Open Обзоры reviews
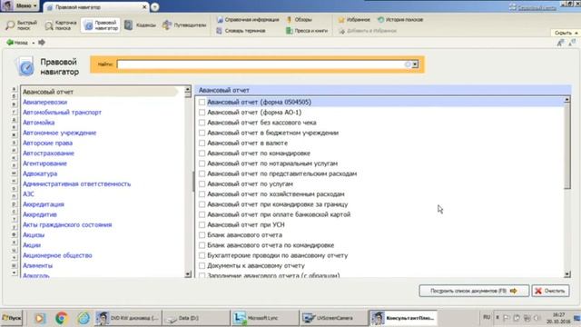This screenshot has height=327, width=581. coord(299,20)
